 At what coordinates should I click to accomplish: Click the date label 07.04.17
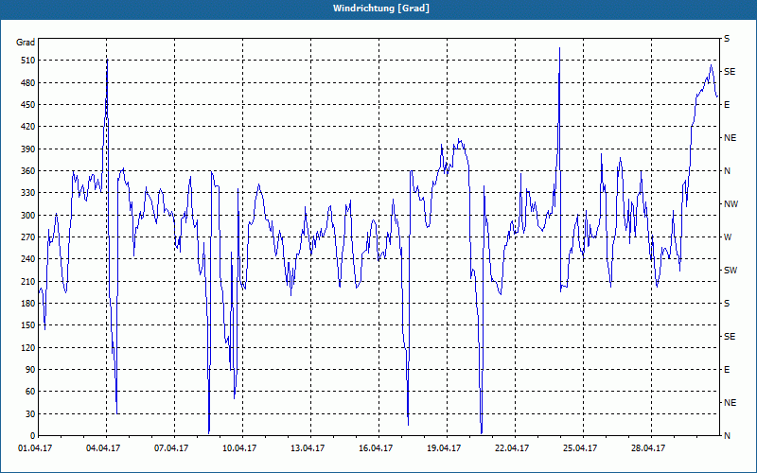[171, 448]
